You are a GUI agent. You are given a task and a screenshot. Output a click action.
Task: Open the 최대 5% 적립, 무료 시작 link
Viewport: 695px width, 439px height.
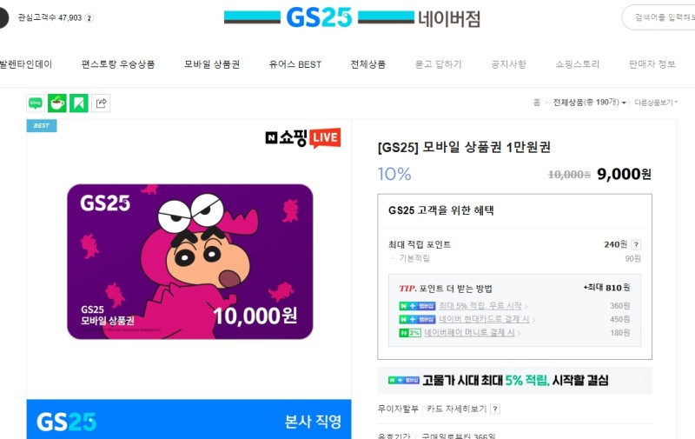pos(480,306)
